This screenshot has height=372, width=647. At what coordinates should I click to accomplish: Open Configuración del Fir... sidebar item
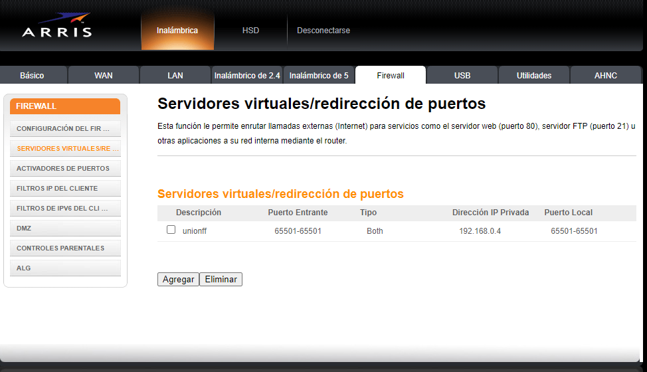[x=65, y=129]
